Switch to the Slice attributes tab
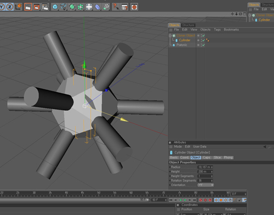The image size is (274, 215). coord(217,157)
